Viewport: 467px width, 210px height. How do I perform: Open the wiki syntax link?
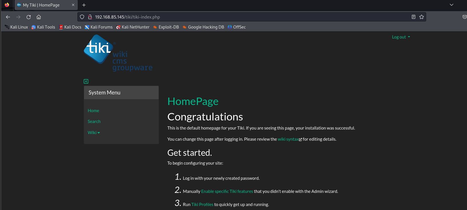point(288,139)
